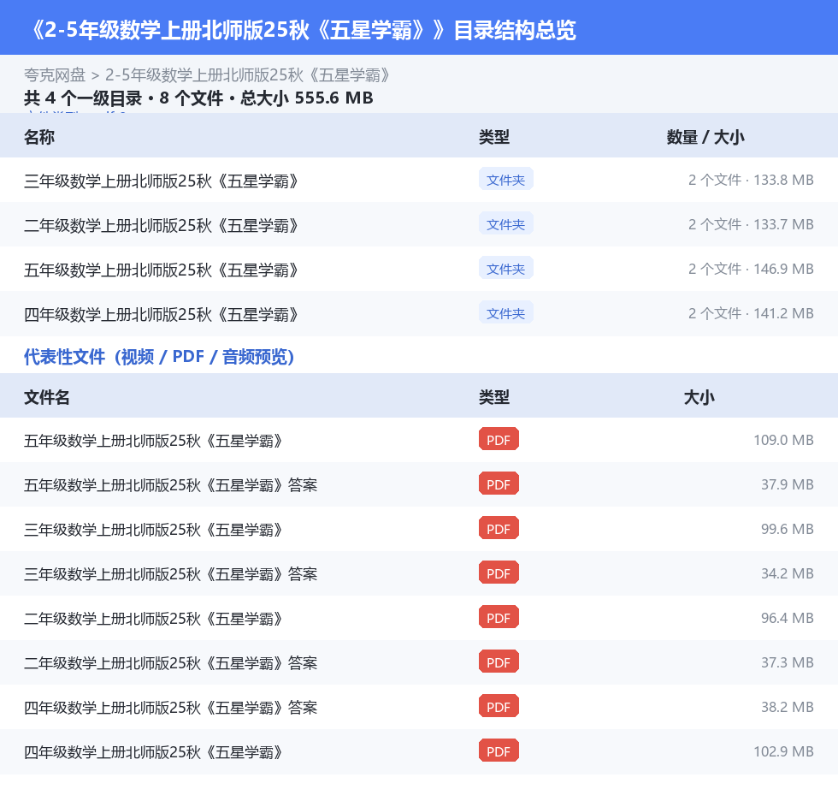The height and width of the screenshot is (801, 838).
Task: Click size value 2 个文件 · 141.2 MB
Action: coord(751,313)
